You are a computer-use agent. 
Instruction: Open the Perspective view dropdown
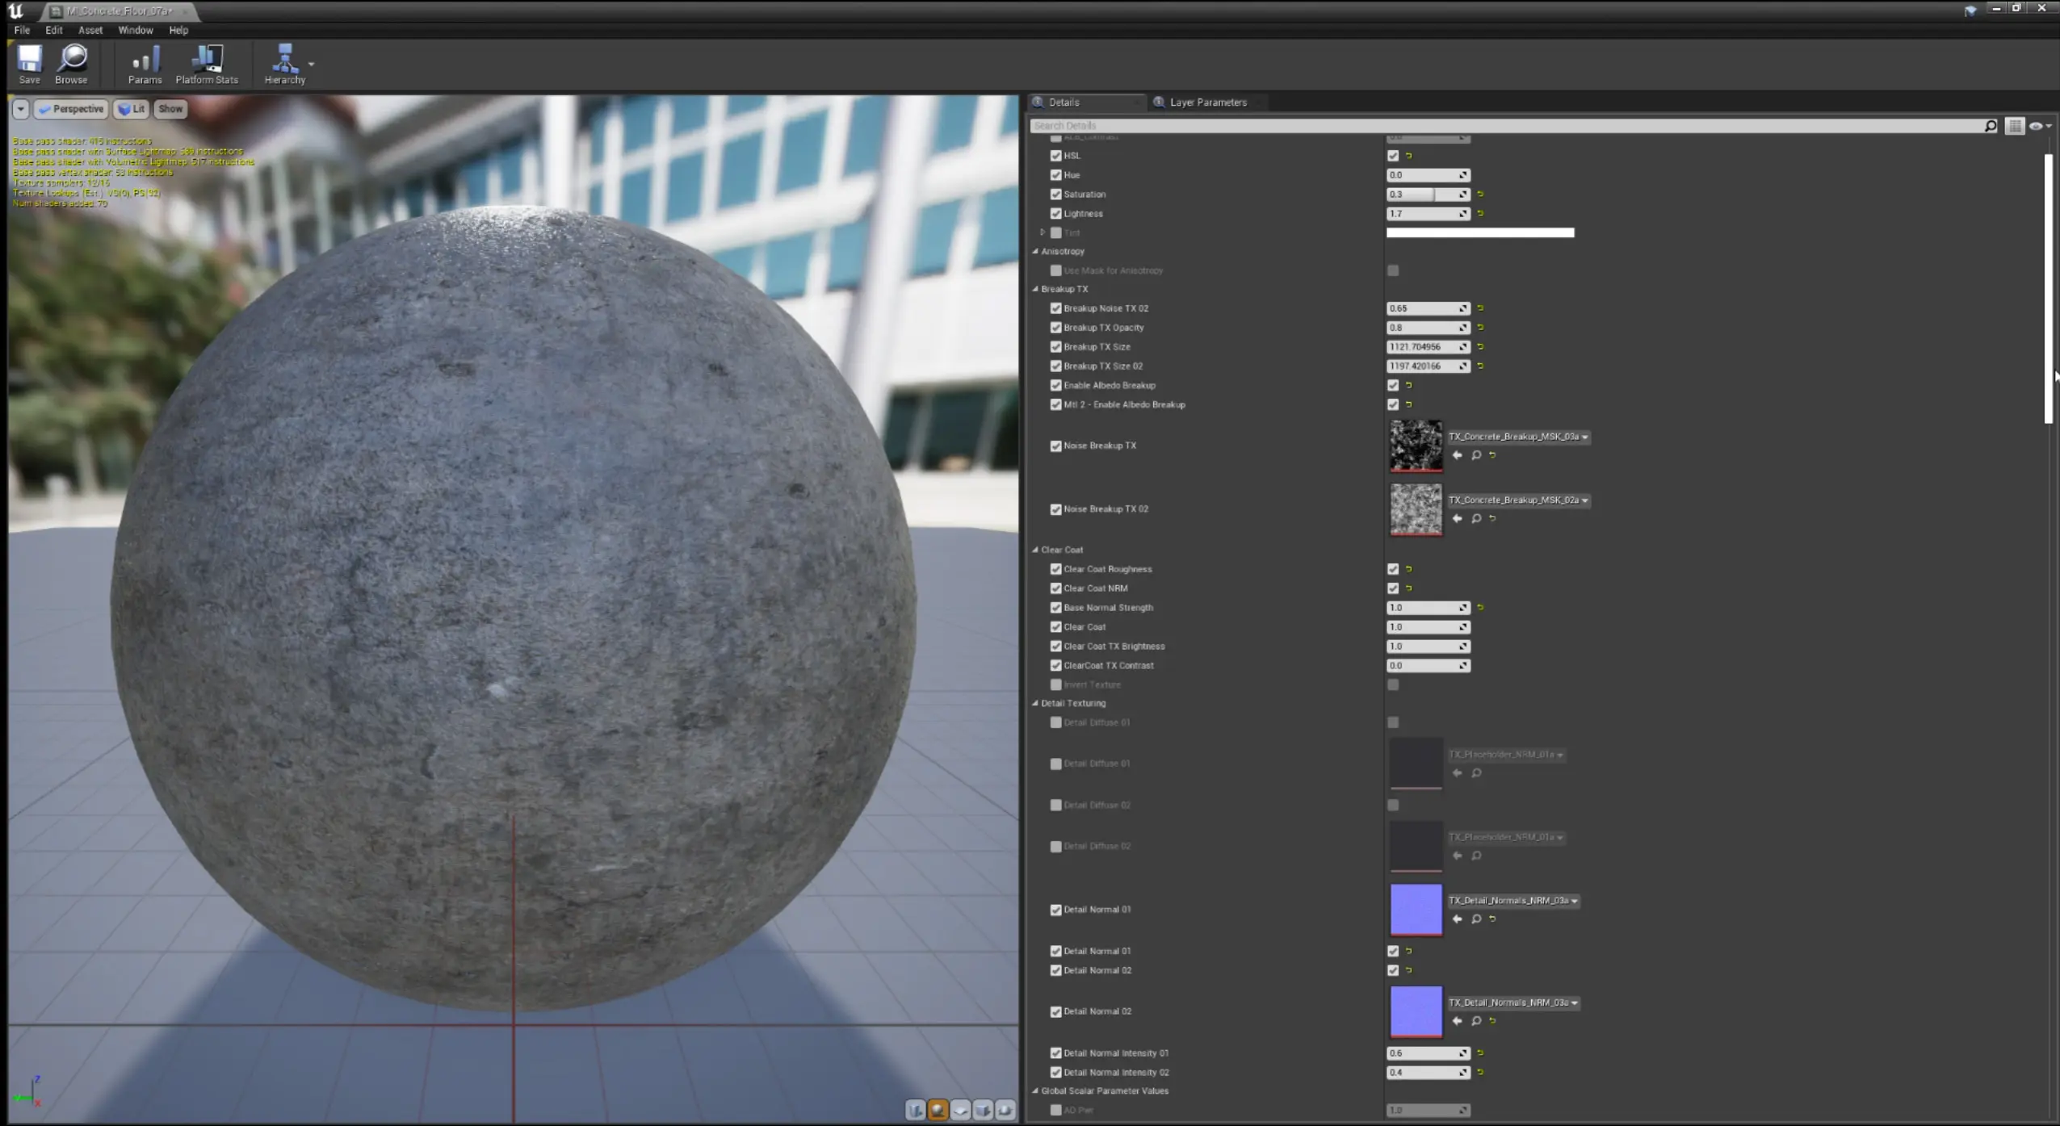(x=72, y=108)
